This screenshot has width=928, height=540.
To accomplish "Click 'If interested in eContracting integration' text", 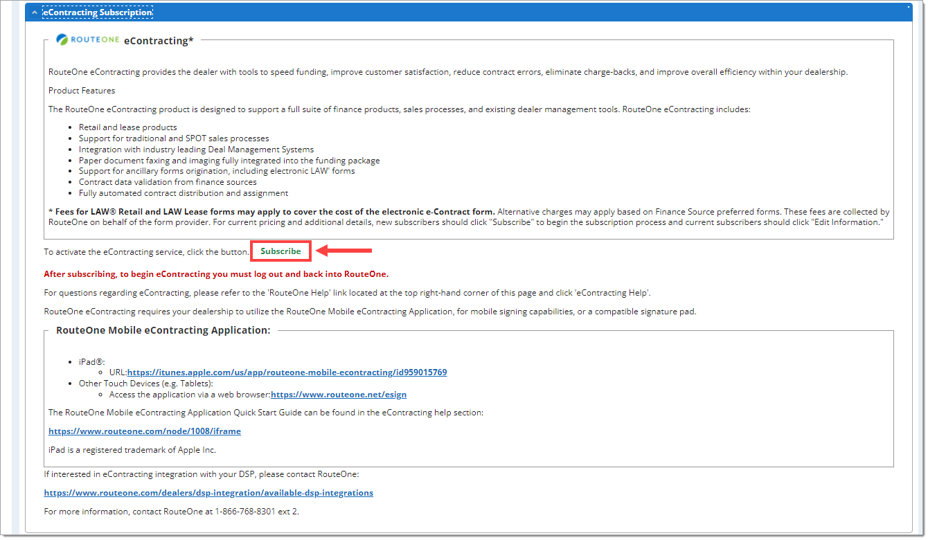I will click(x=202, y=474).
